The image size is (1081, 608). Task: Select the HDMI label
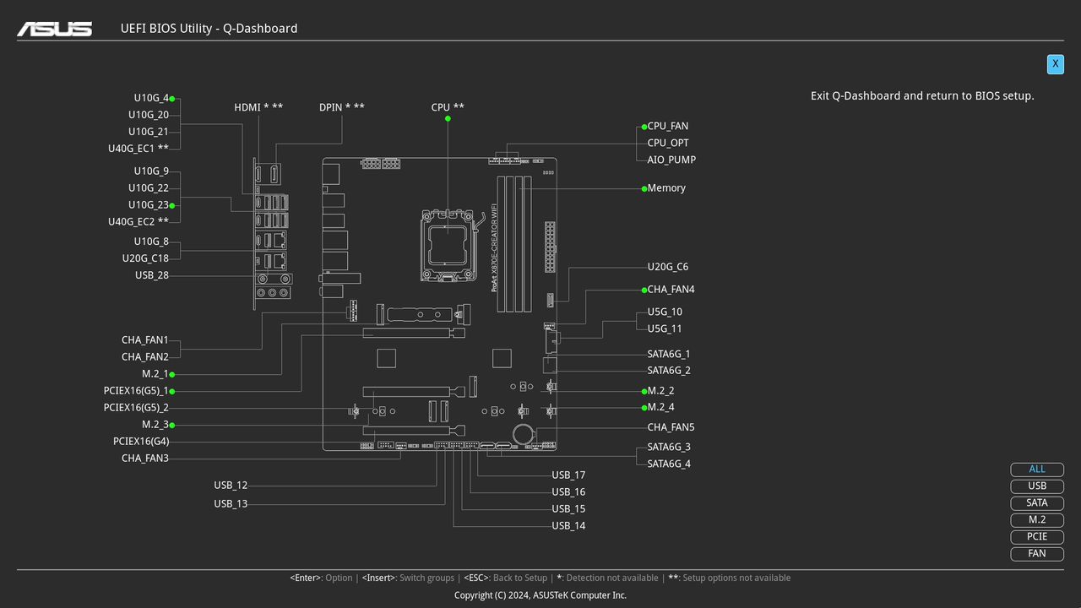point(258,107)
